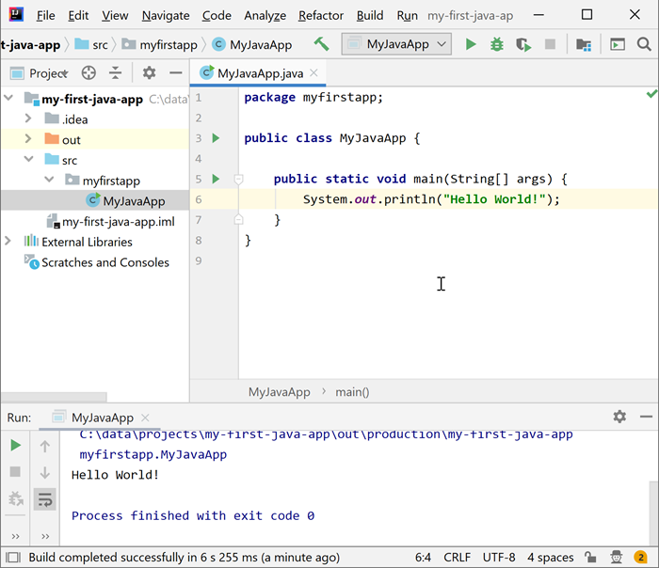Click the locate target icon in Project panel

(88, 73)
